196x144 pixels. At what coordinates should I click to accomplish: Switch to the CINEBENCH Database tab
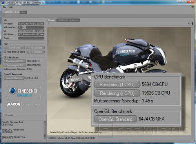click(x=68, y=20)
